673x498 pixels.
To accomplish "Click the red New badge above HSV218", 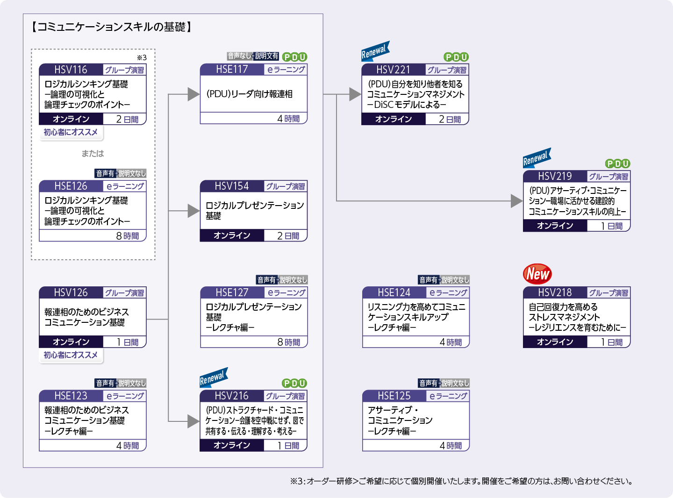I will [537, 274].
